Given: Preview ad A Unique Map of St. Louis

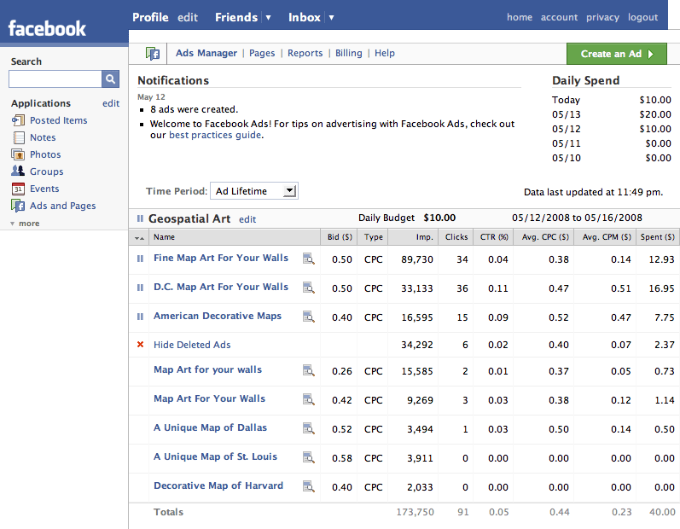Looking at the screenshot, I should 308,458.
